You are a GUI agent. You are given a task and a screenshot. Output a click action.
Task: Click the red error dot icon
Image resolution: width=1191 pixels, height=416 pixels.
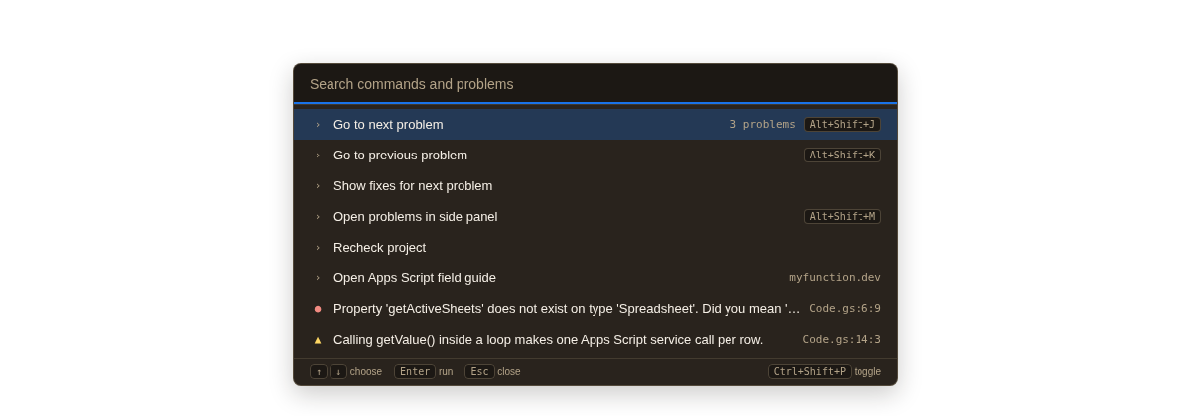(x=318, y=309)
